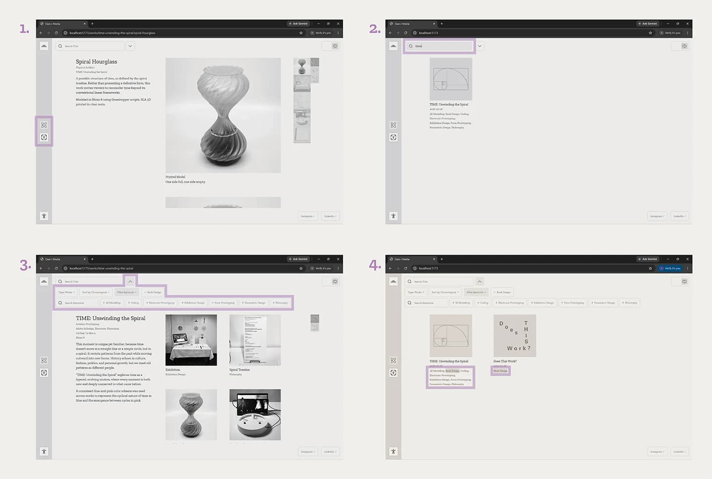Open a new tab in the Exhibition photo window

(x=92, y=259)
